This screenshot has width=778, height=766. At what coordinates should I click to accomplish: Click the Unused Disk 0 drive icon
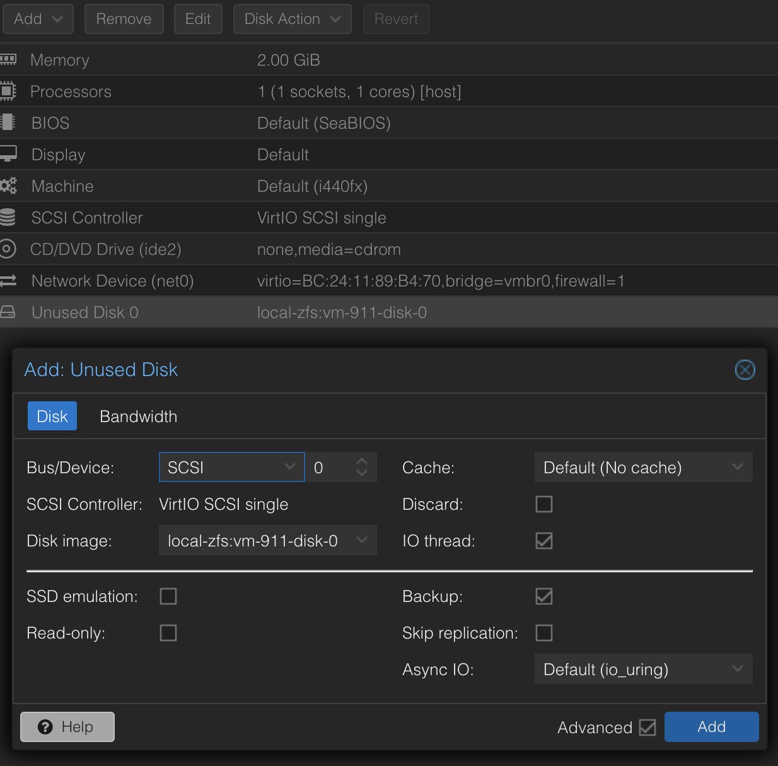pyautogui.click(x=8, y=312)
